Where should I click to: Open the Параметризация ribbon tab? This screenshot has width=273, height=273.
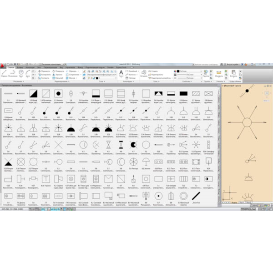[x=51, y=67]
